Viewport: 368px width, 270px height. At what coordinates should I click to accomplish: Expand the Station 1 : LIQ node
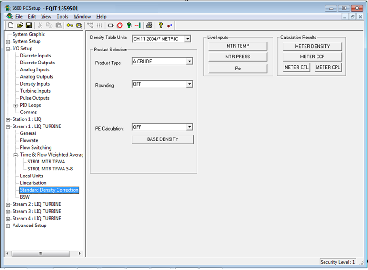[x=8, y=119]
